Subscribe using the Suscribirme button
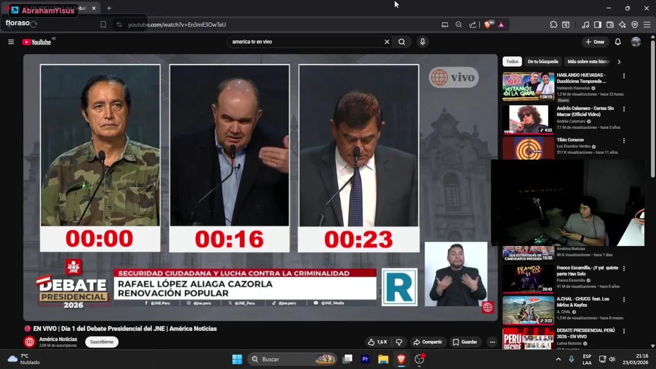Screen dimensions: 656x369 (101, 342)
